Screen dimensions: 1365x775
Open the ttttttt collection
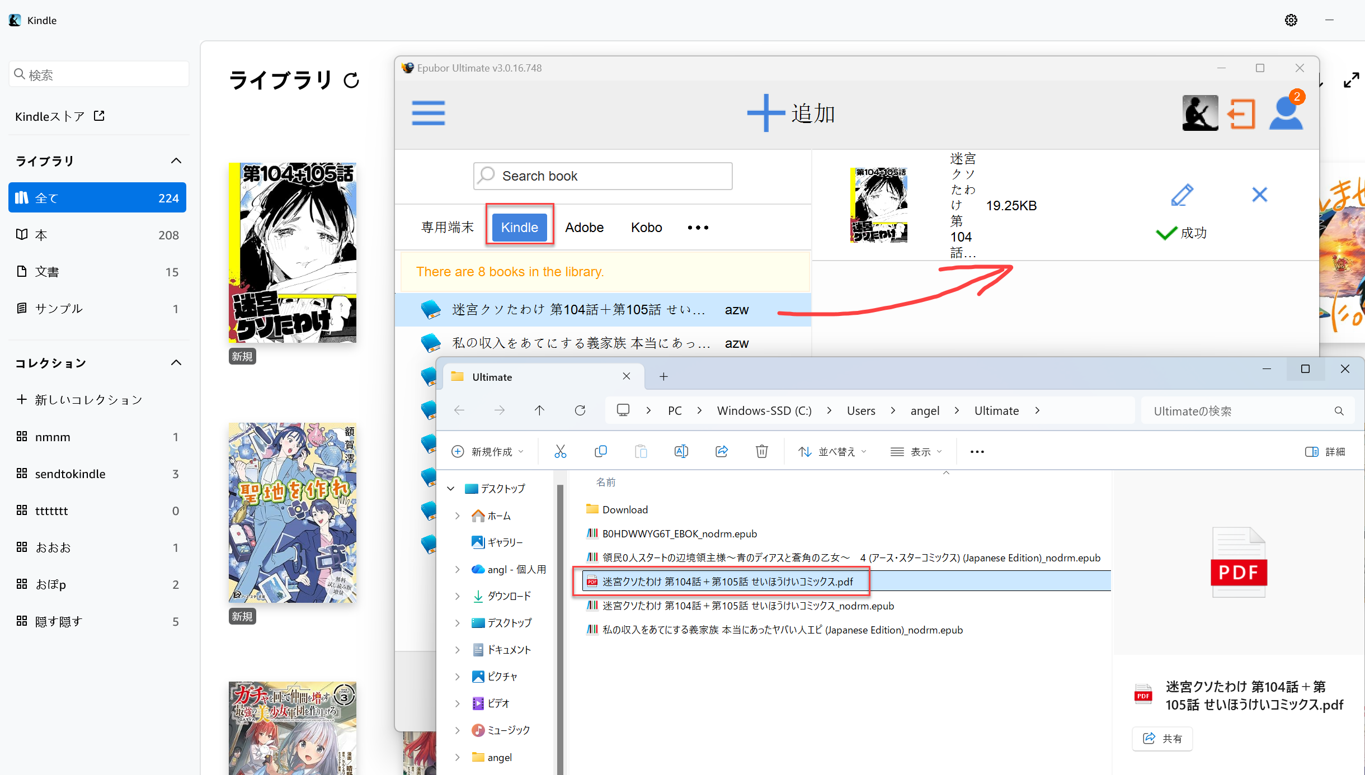[x=97, y=511]
